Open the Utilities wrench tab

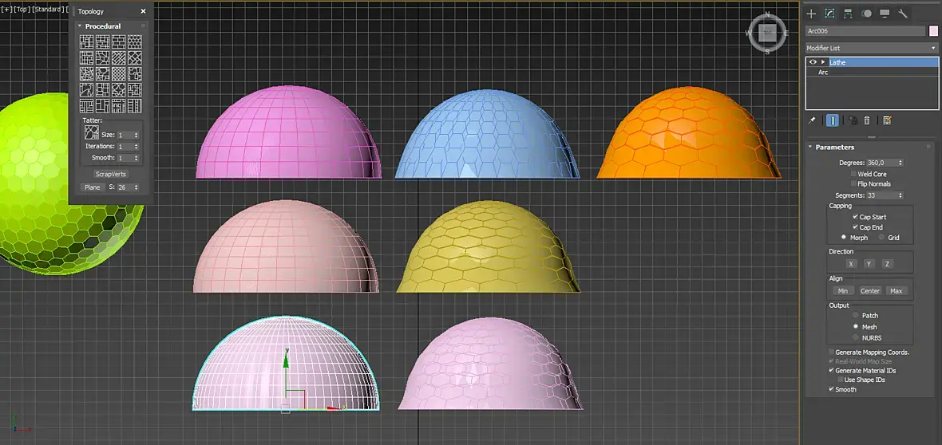pyautogui.click(x=902, y=14)
